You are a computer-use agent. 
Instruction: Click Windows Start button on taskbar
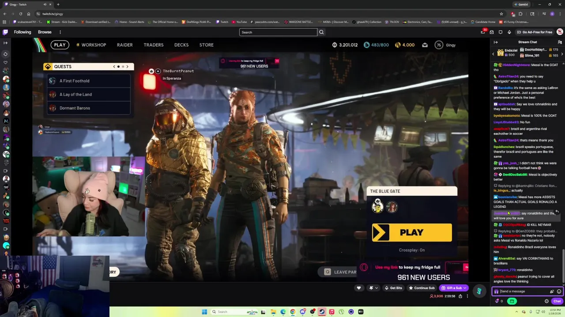[x=204, y=312]
